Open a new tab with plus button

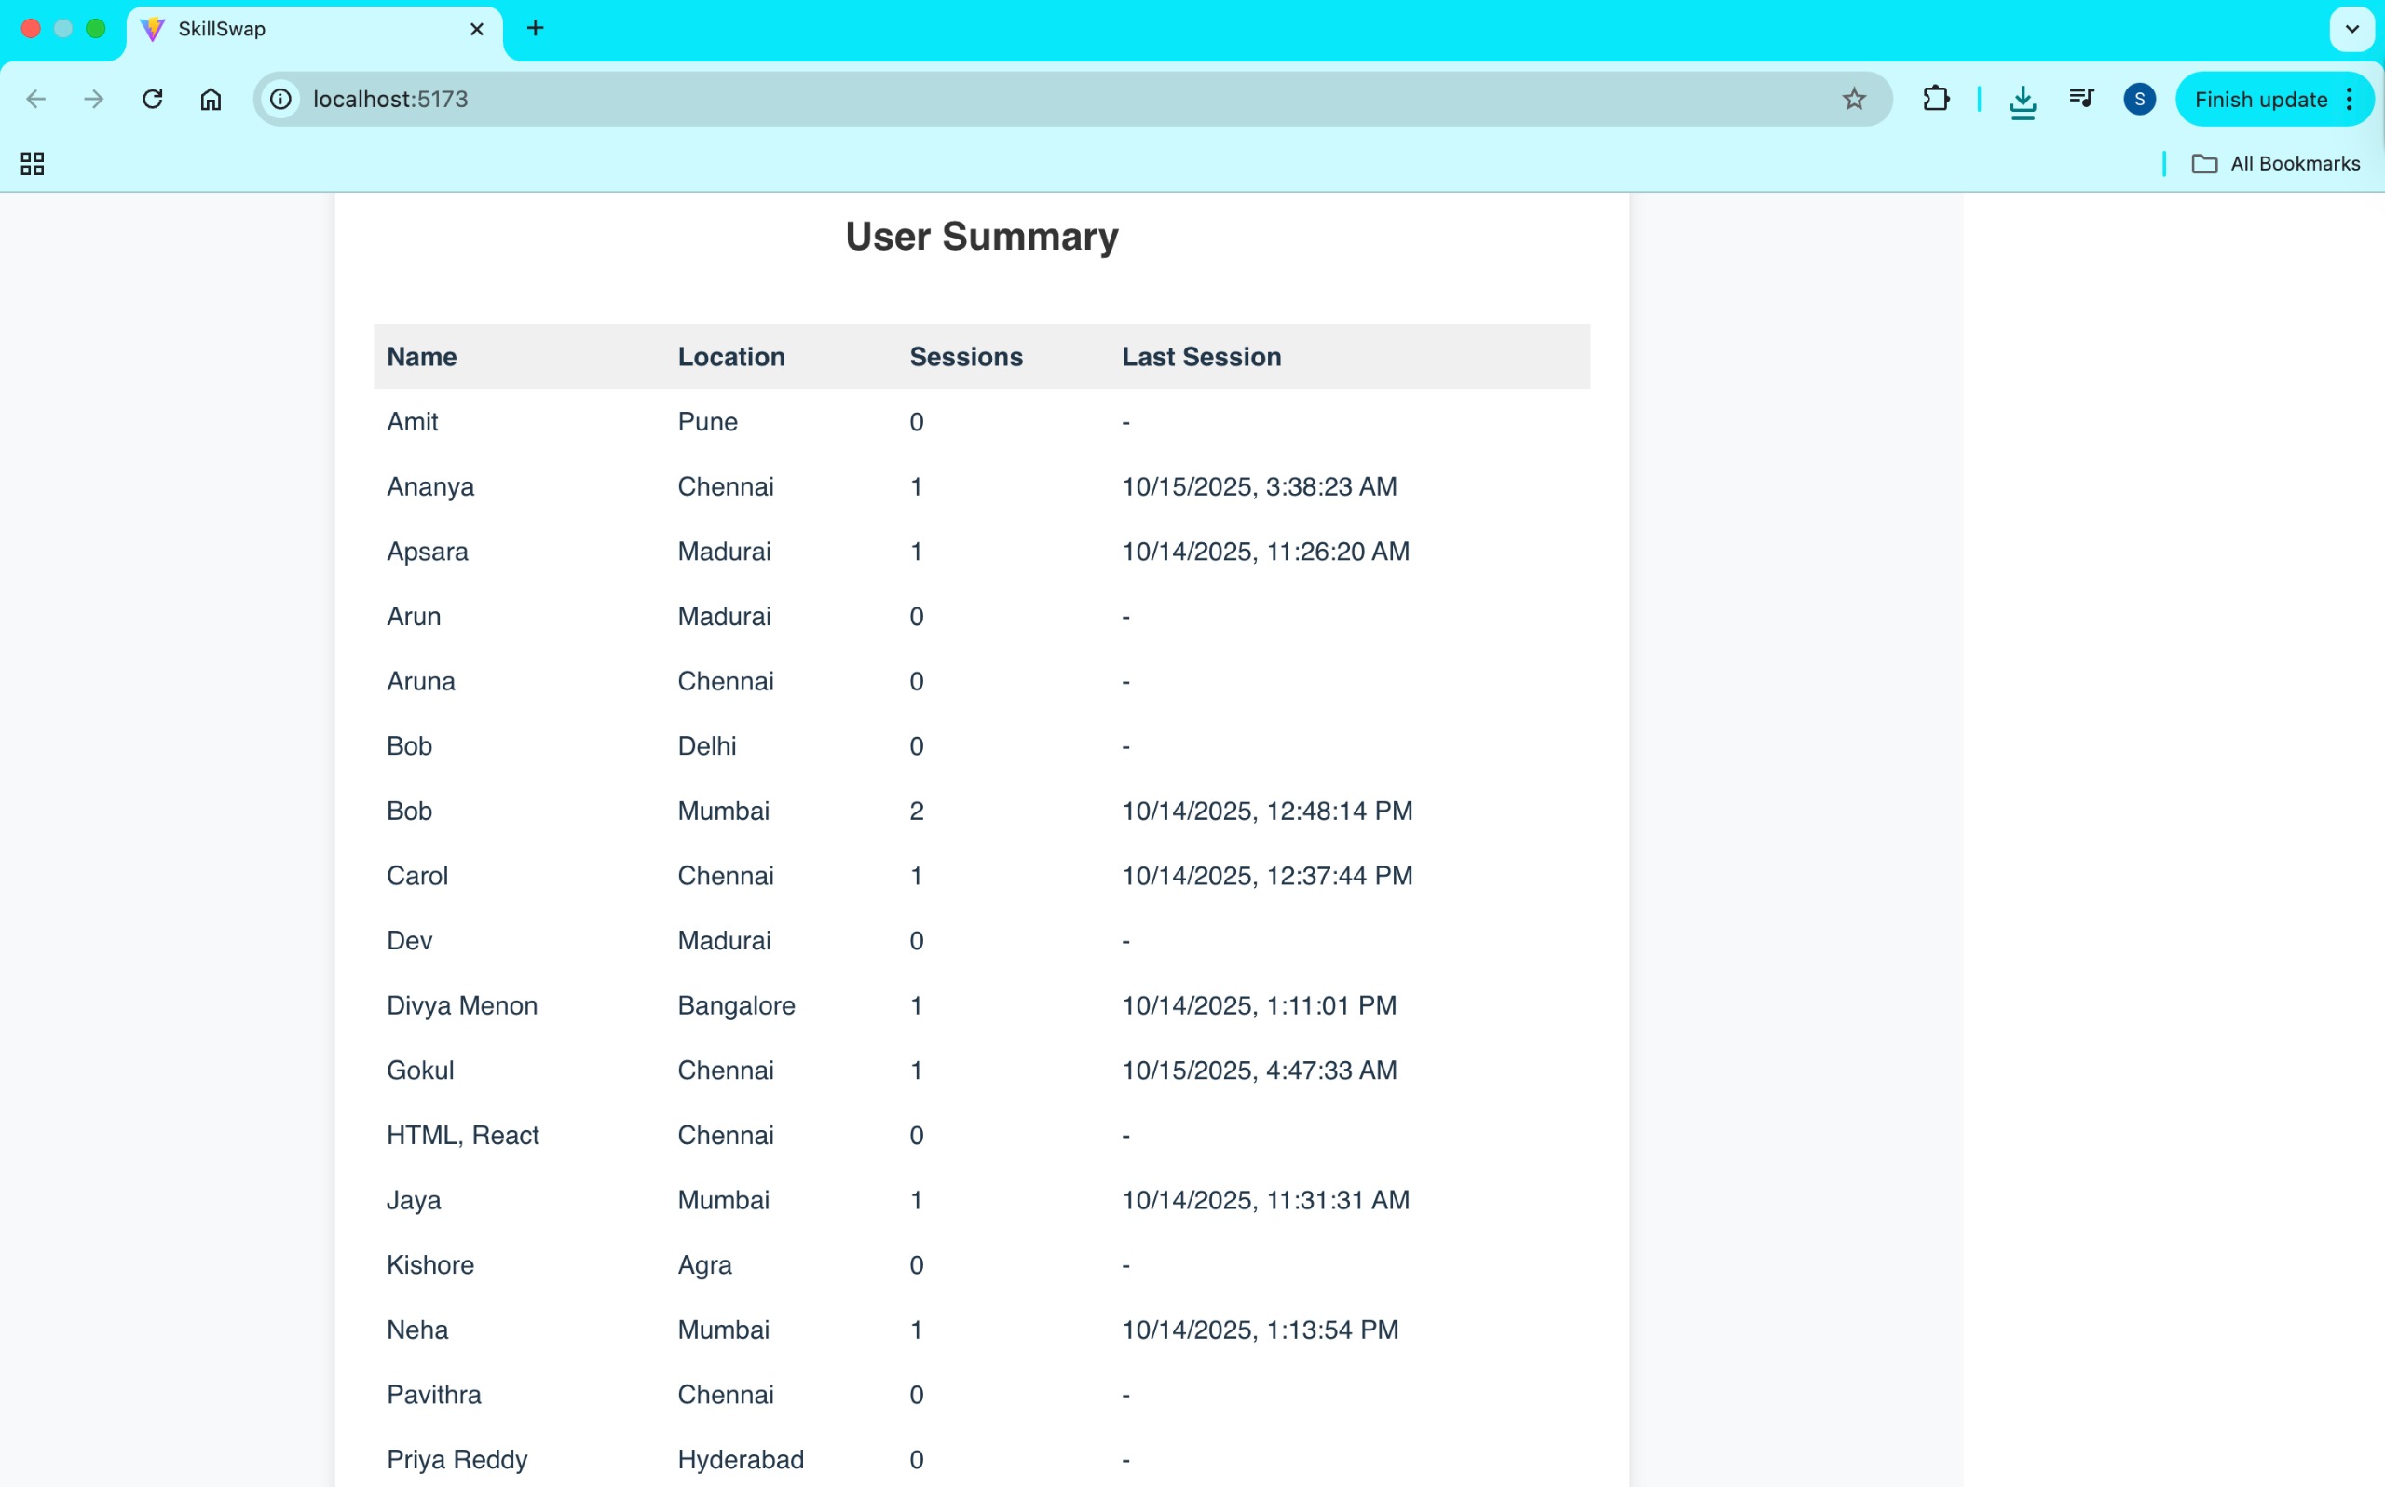535,29
